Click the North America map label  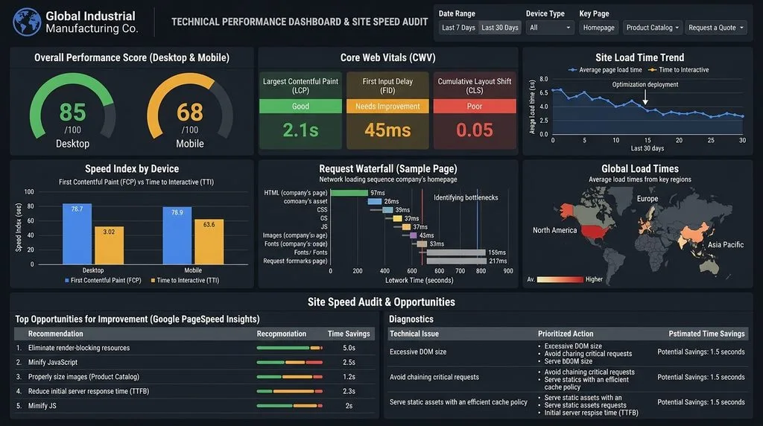click(554, 231)
